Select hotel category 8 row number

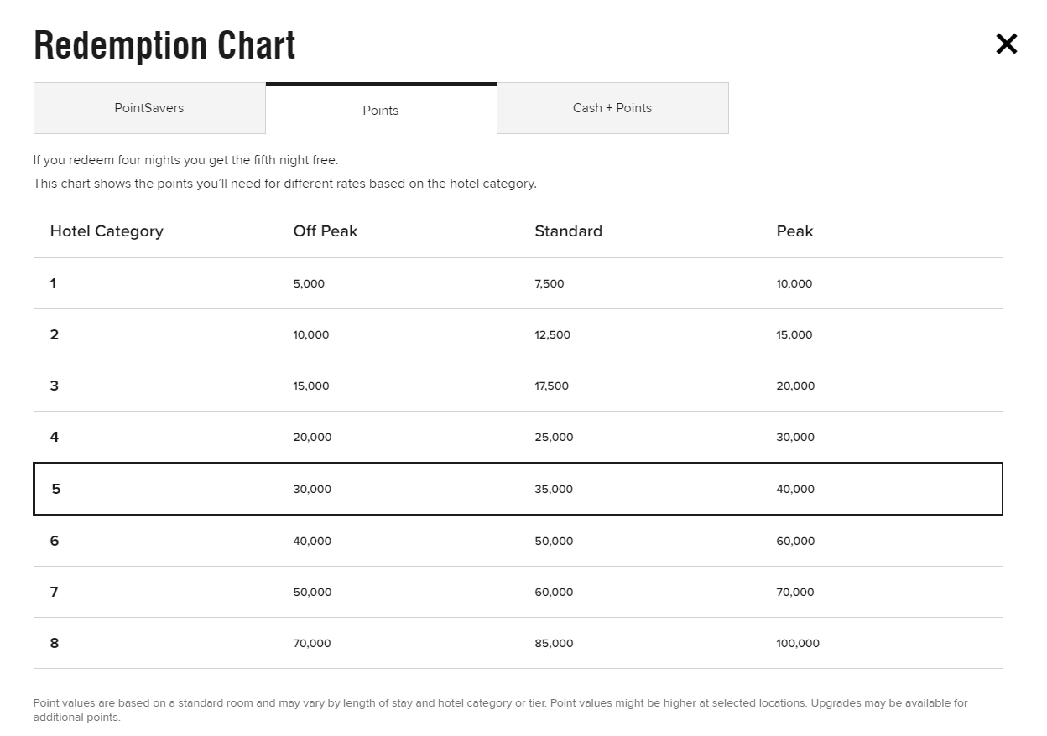pyautogui.click(x=55, y=643)
